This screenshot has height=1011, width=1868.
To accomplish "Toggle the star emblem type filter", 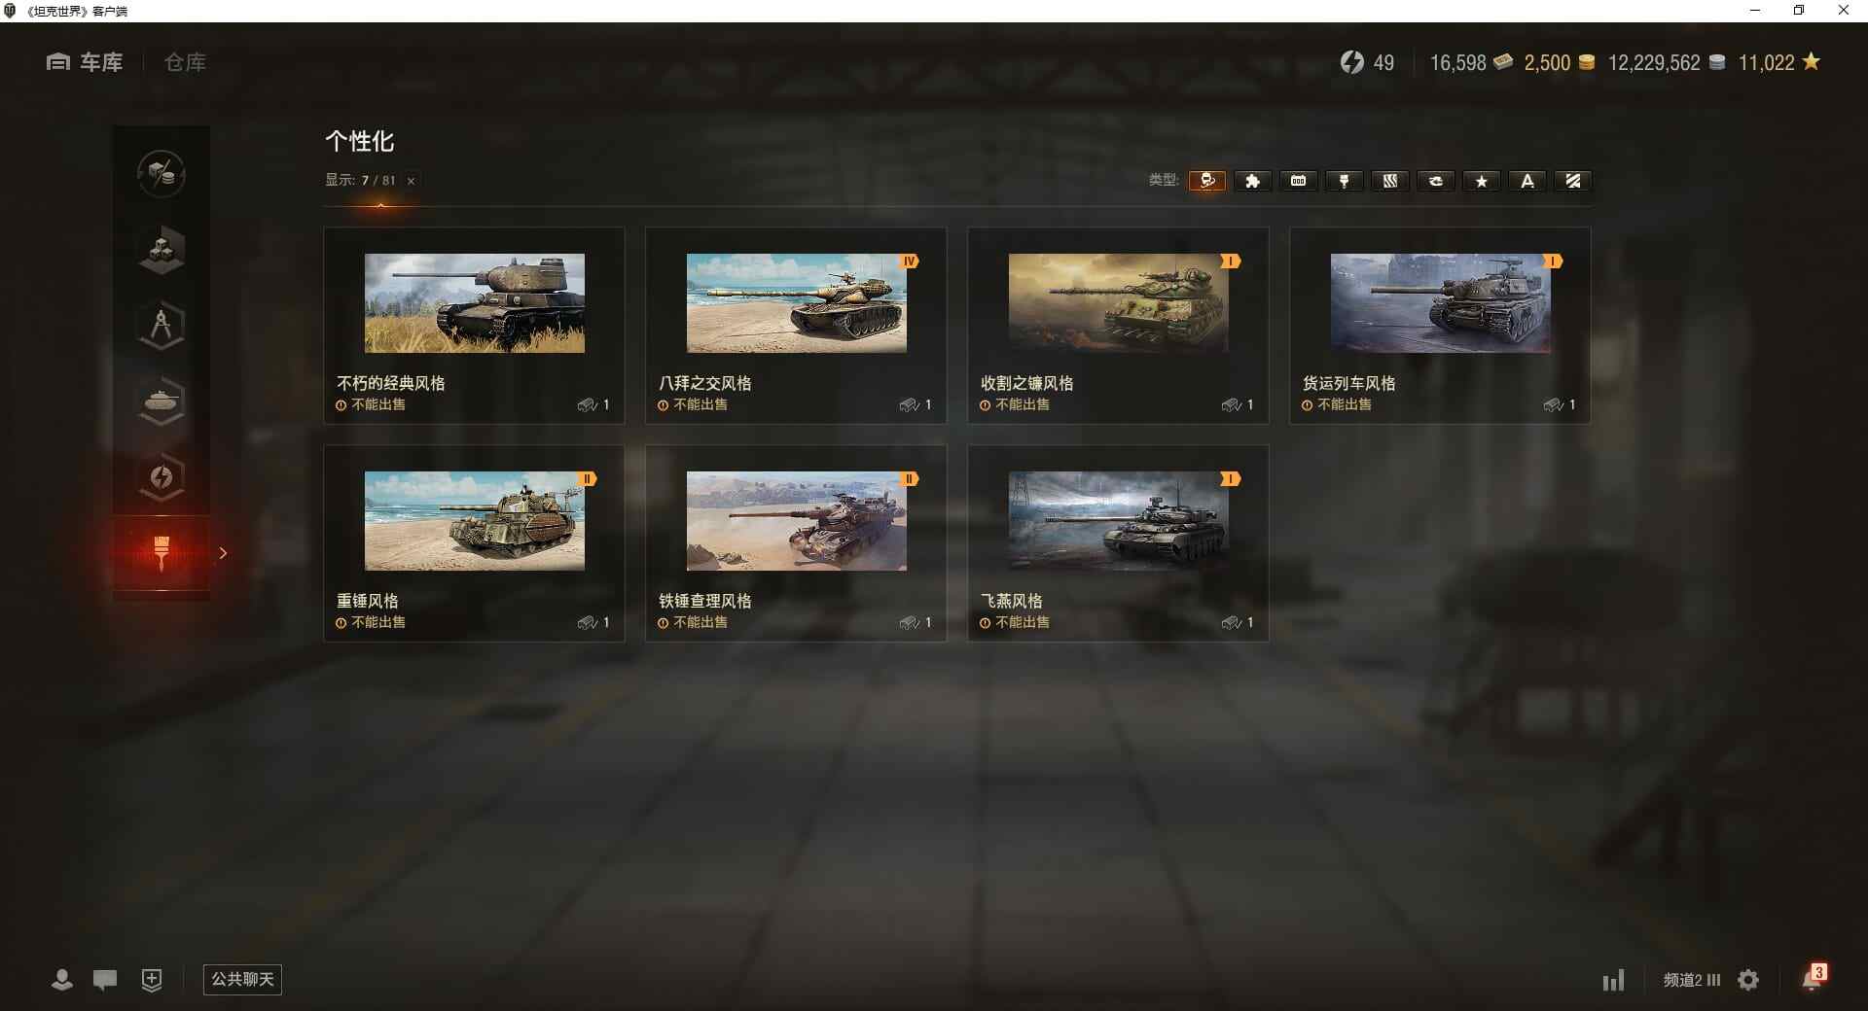I will 1482,181.
